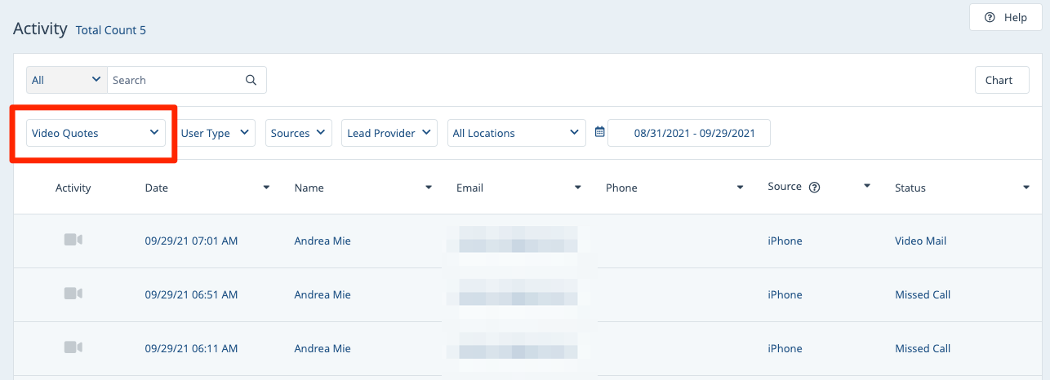1050x380 pixels.
Task: Open the All search scope dropdown
Action: point(66,80)
